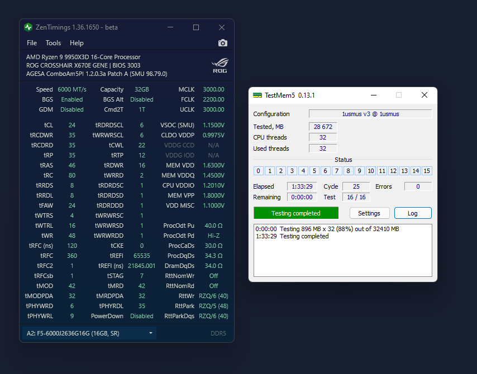
Task: Close the TestMem5 window
Action: (x=424, y=95)
